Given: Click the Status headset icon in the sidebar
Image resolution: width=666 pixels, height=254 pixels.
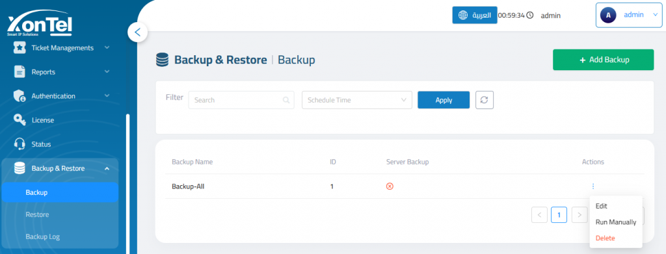Looking at the screenshot, I should pyautogui.click(x=20, y=144).
